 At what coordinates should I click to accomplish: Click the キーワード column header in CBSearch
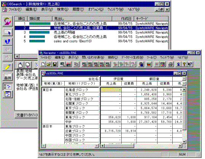pos(151,19)
